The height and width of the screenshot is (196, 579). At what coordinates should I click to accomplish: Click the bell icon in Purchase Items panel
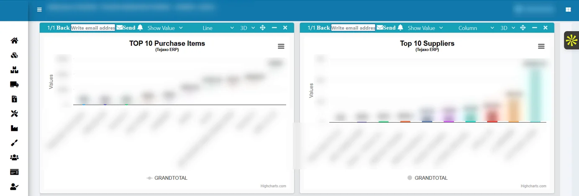pyautogui.click(x=140, y=28)
